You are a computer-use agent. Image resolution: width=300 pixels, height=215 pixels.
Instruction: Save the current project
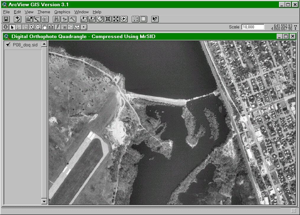point(5,19)
